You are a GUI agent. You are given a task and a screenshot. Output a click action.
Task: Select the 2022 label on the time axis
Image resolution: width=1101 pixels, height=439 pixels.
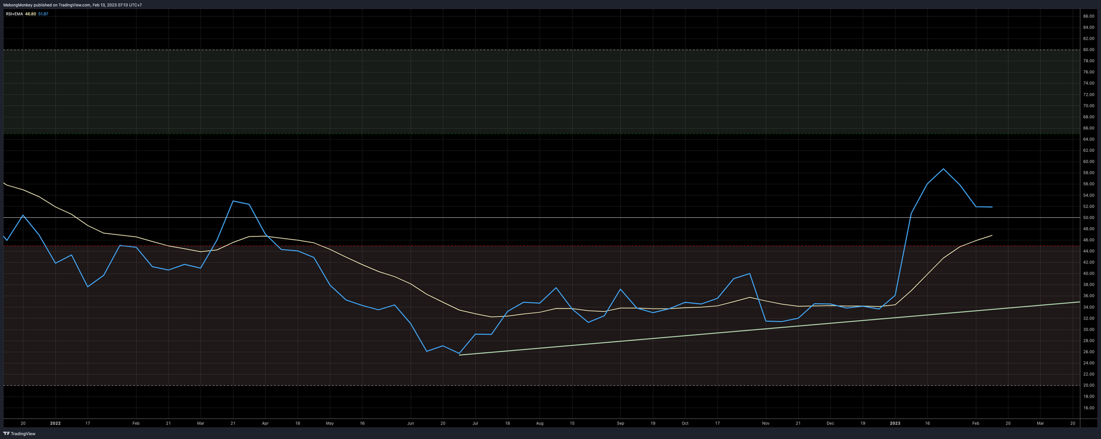(x=55, y=424)
